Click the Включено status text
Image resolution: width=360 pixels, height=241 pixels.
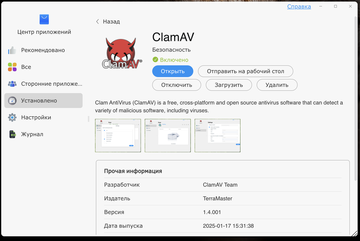(174, 60)
